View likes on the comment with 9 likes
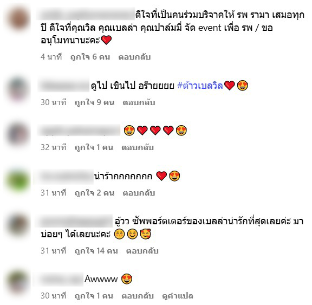This screenshot has width=312, height=305. click(x=94, y=102)
